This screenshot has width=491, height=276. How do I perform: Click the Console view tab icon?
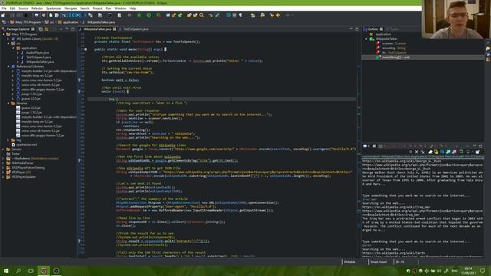pyautogui.click(x=365, y=146)
